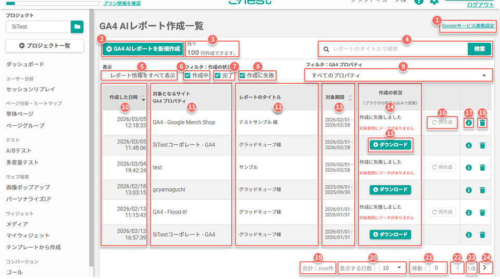Image resolution: width=500 pixels, height=279 pixels.
Task: Click GA4 - Flood-It! site cell
Action: tap(170, 212)
